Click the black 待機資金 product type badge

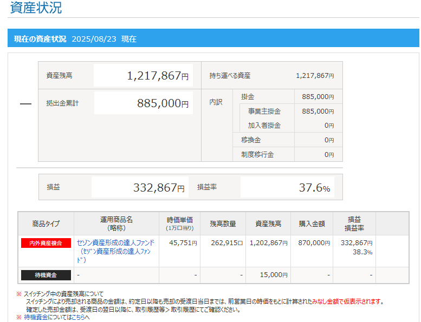click(46, 275)
